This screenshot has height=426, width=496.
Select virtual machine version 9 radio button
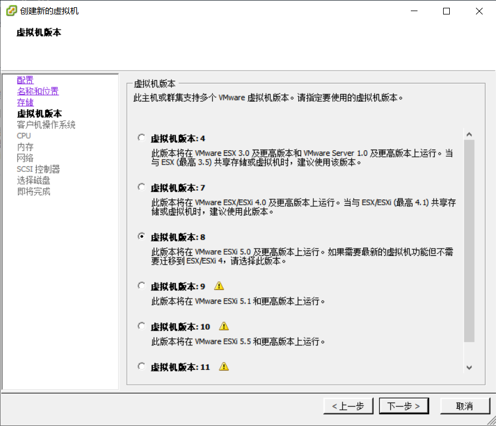(x=141, y=286)
